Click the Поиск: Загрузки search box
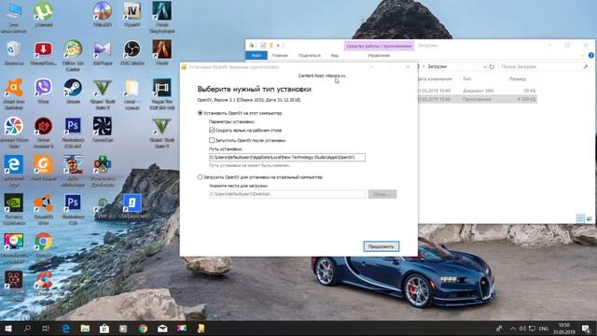The image size is (597, 336). pyautogui.click(x=545, y=66)
